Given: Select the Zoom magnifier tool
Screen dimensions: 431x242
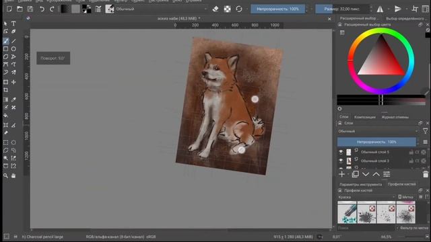Looking at the screenshot, I should [x=5, y=175].
